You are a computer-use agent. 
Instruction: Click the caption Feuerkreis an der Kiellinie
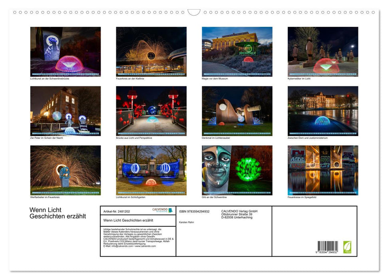point(130,78)
